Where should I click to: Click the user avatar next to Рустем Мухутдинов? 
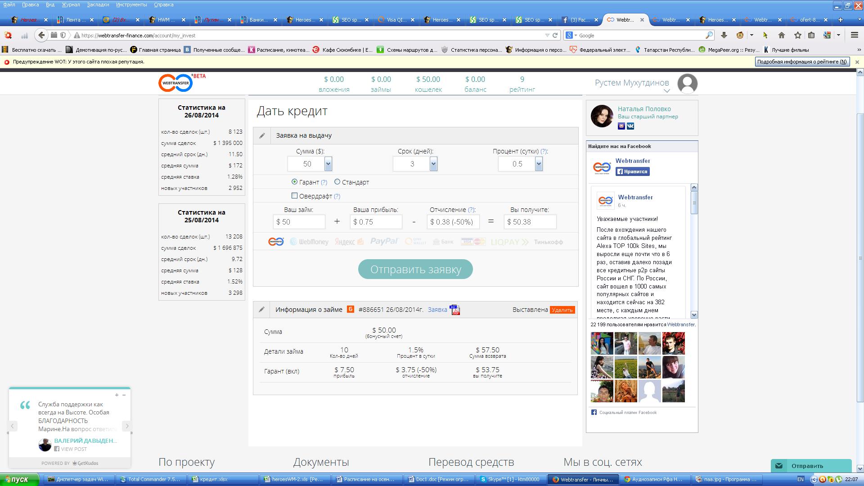(687, 84)
